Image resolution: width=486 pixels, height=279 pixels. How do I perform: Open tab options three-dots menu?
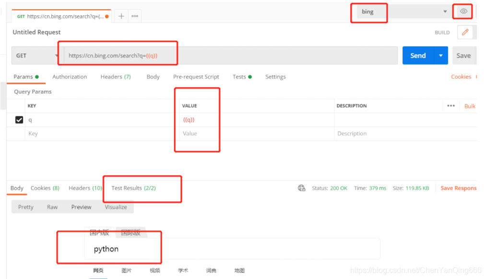(x=135, y=16)
